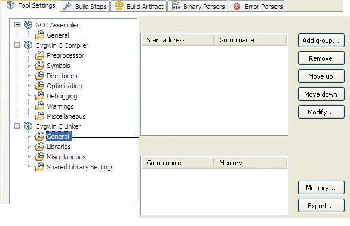
Task: Click the folder icon beside GCC Assembler General
Action: coord(40,35)
